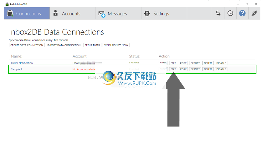The width and height of the screenshot is (261, 156).
Task: Click the Name: column header
Action: [17, 56]
